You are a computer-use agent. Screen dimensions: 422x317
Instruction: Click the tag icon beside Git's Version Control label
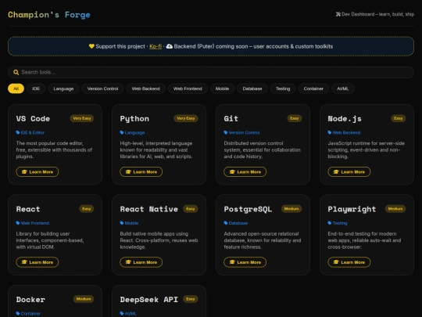[226, 132]
